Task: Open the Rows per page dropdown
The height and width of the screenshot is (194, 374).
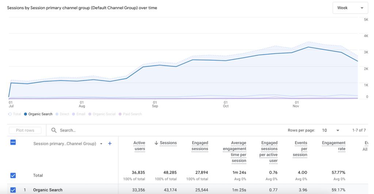Action: (331, 130)
